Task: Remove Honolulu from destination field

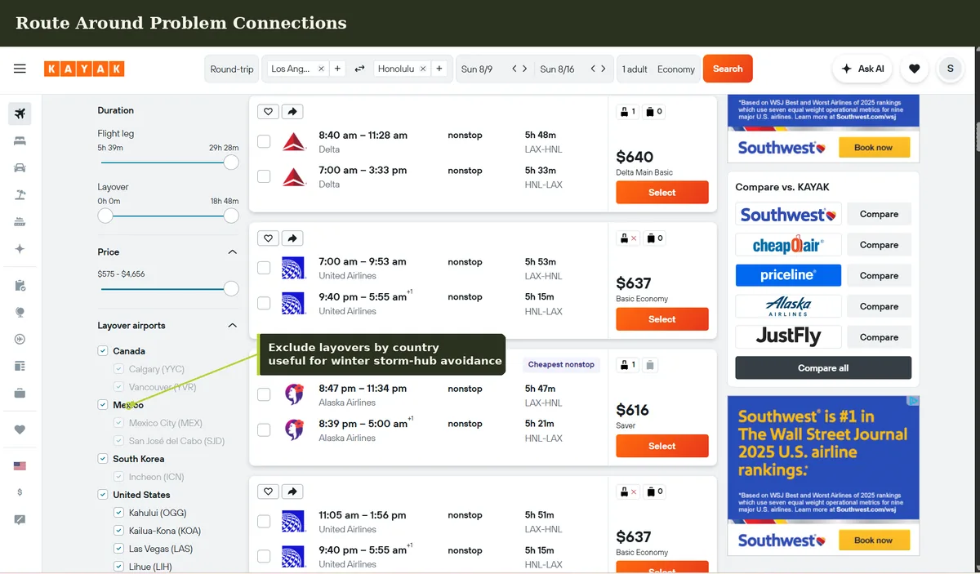Action: tap(422, 69)
